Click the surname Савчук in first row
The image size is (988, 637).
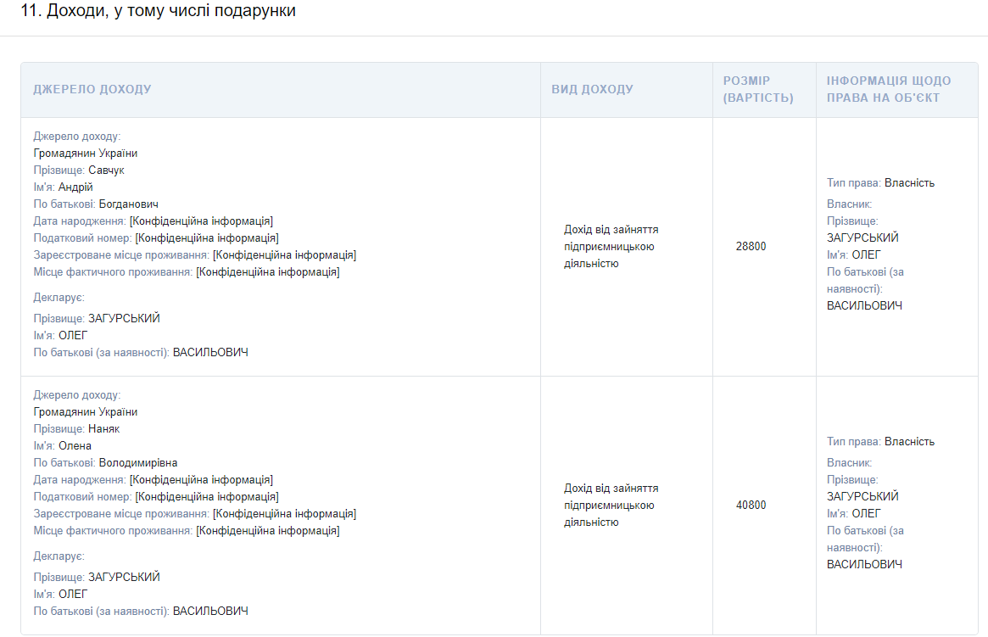click(x=106, y=170)
